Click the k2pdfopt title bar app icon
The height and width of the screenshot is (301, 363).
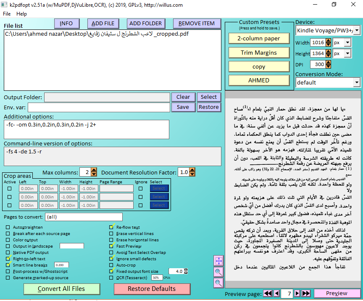[4, 5]
